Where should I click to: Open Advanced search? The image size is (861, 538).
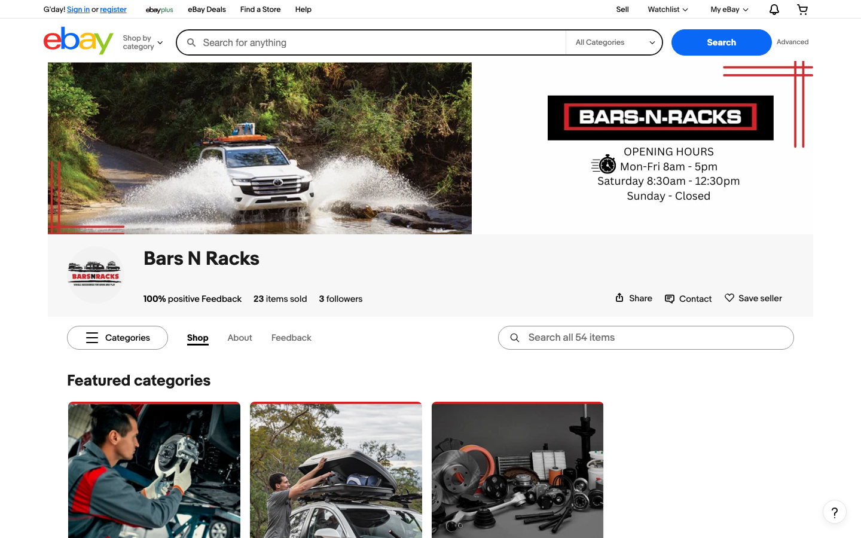tap(792, 42)
